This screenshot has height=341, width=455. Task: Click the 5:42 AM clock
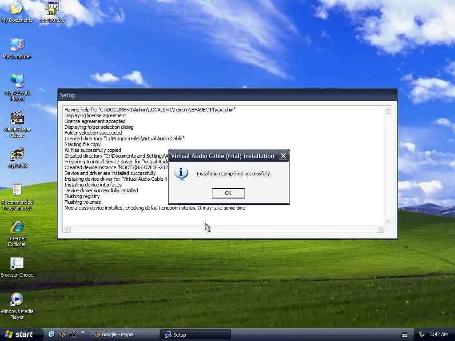tap(439, 335)
